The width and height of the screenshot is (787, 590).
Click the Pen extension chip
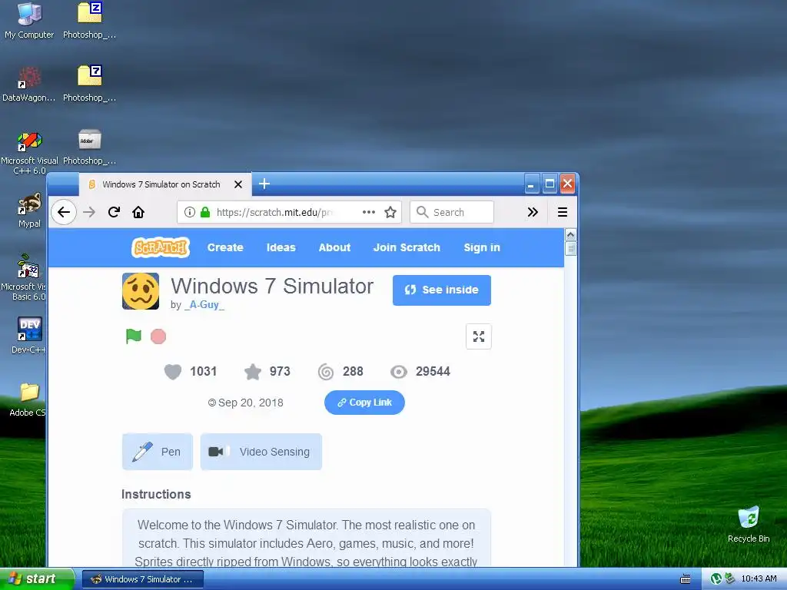(x=158, y=452)
